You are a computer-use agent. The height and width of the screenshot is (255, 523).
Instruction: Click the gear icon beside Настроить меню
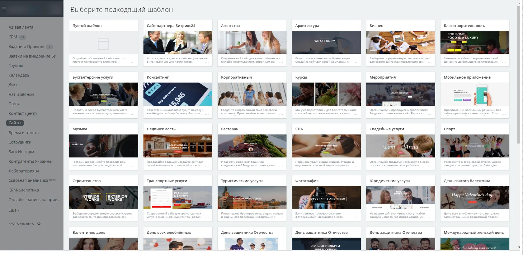tap(39, 224)
